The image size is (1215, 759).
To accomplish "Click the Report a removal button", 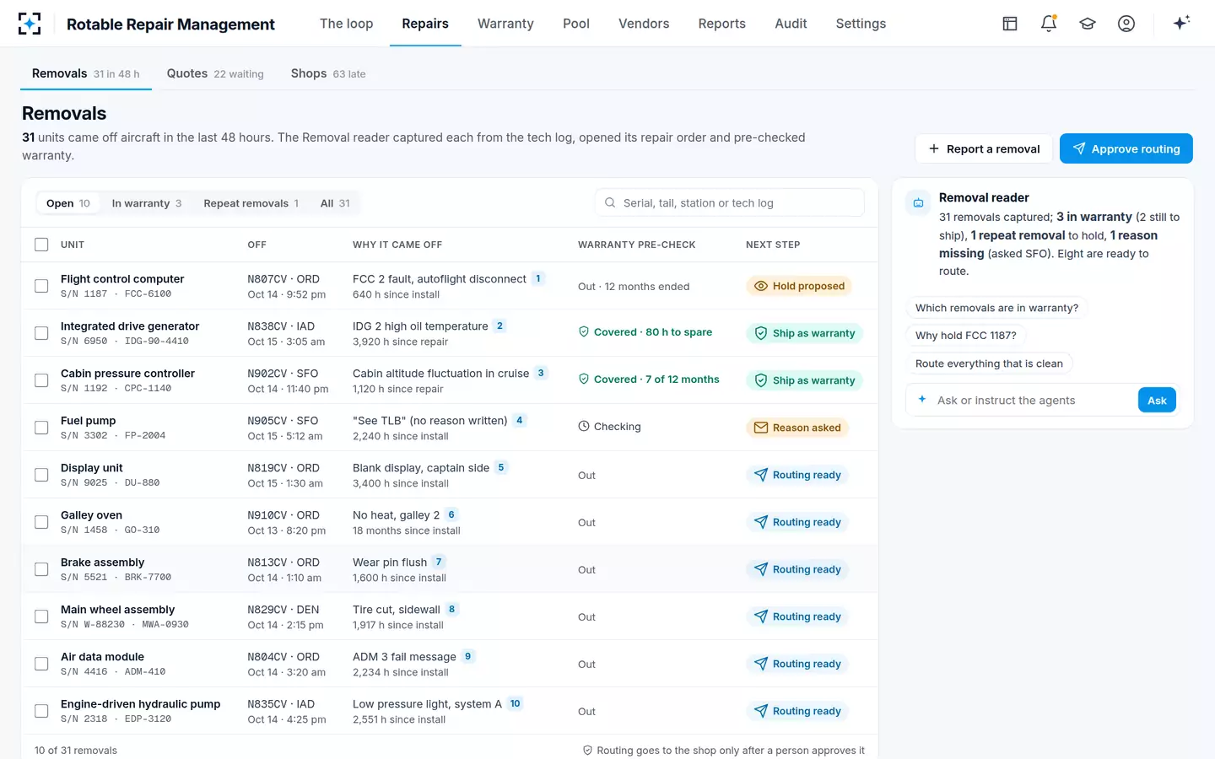I will tap(985, 148).
